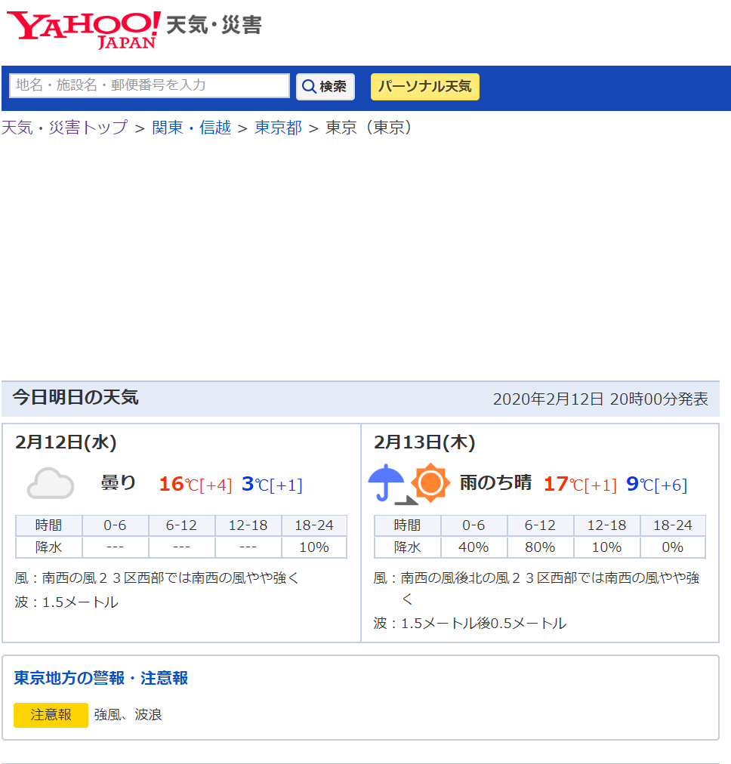This screenshot has width=731, height=764.
Task: Select the 東京（東京） breadcrumb text
Action: coord(369,128)
